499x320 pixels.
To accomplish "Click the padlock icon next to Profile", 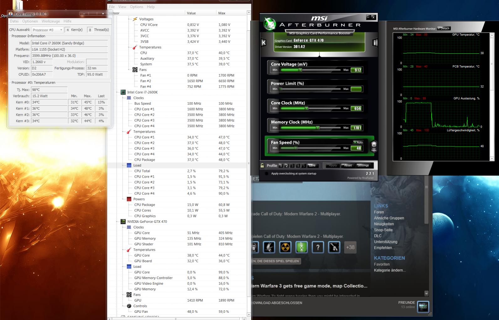I will pyautogui.click(x=262, y=165).
